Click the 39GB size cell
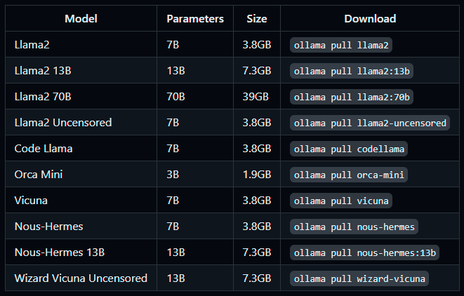 click(256, 97)
